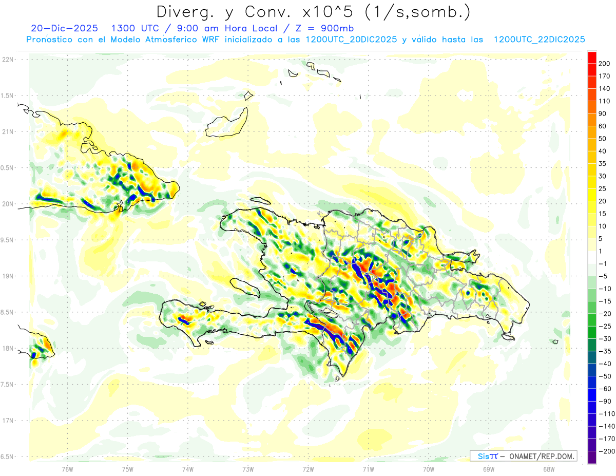Click the light green segment between -5 and -10

click(x=592, y=282)
